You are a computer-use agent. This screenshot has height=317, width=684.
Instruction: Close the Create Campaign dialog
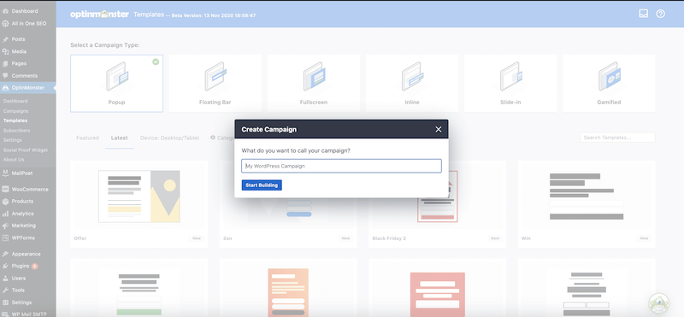coord(439,130)
